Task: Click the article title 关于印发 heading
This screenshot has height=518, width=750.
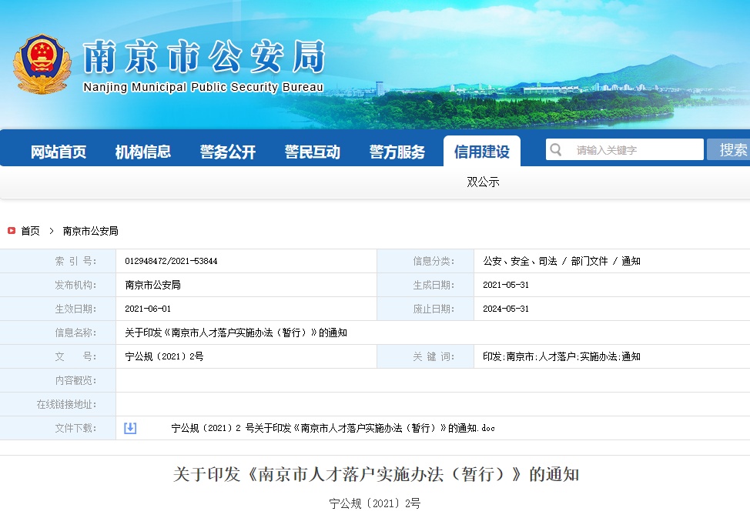Action: coord(375,474)
